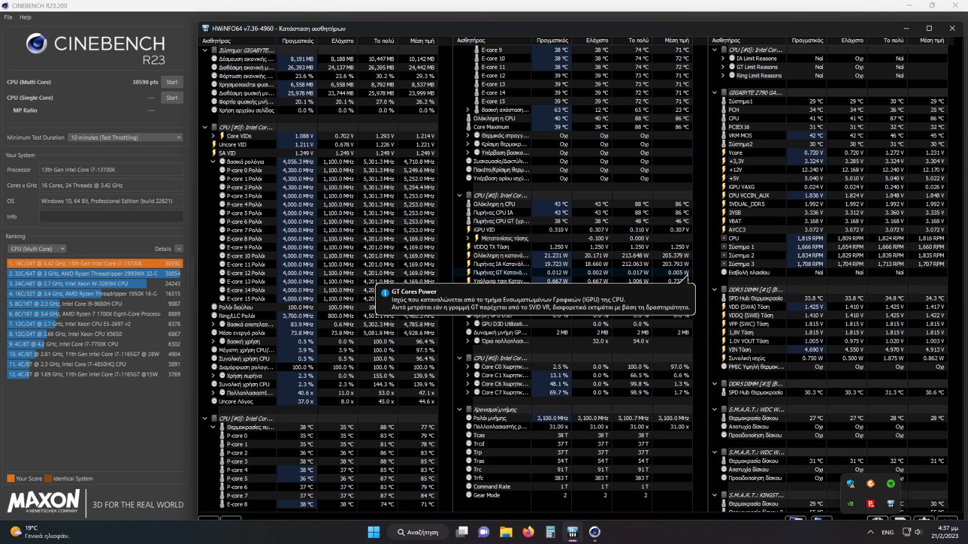Expand the Core VIDs sensor node
The height and width of the screenshot is (544, 968).
(213, 136)
